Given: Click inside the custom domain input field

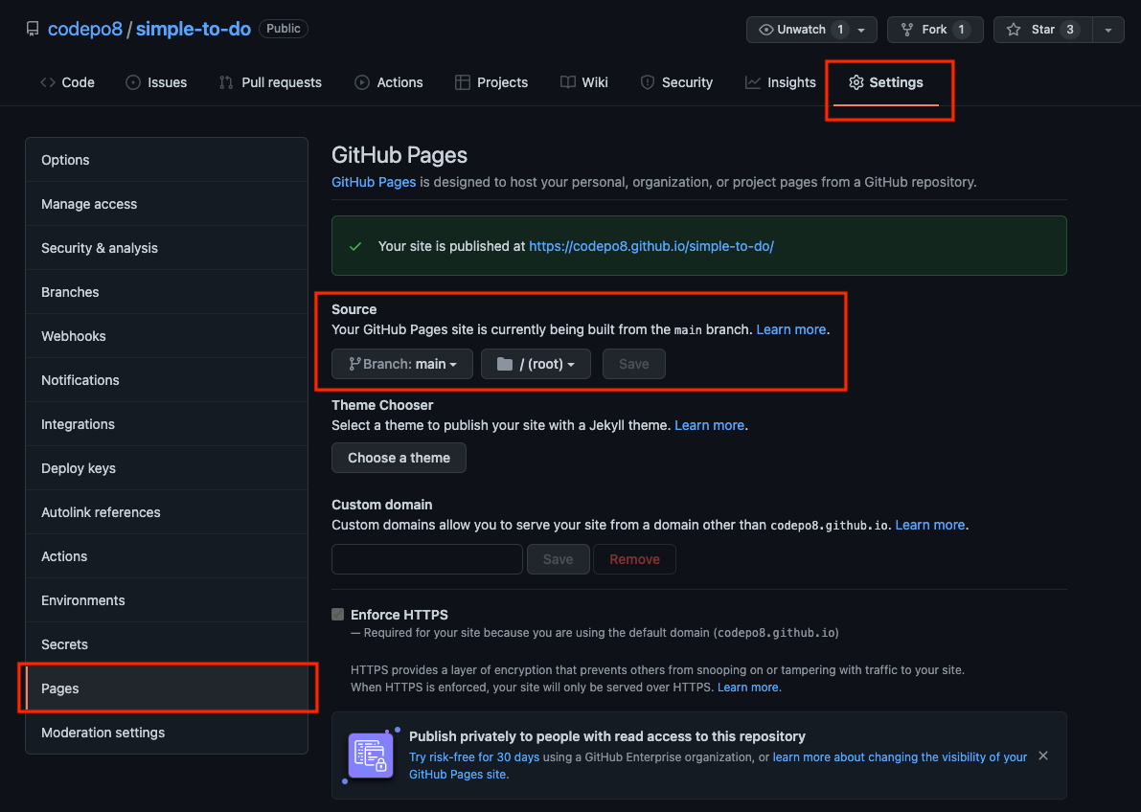Looking at the screenshot, I should [x=426, y=559].
